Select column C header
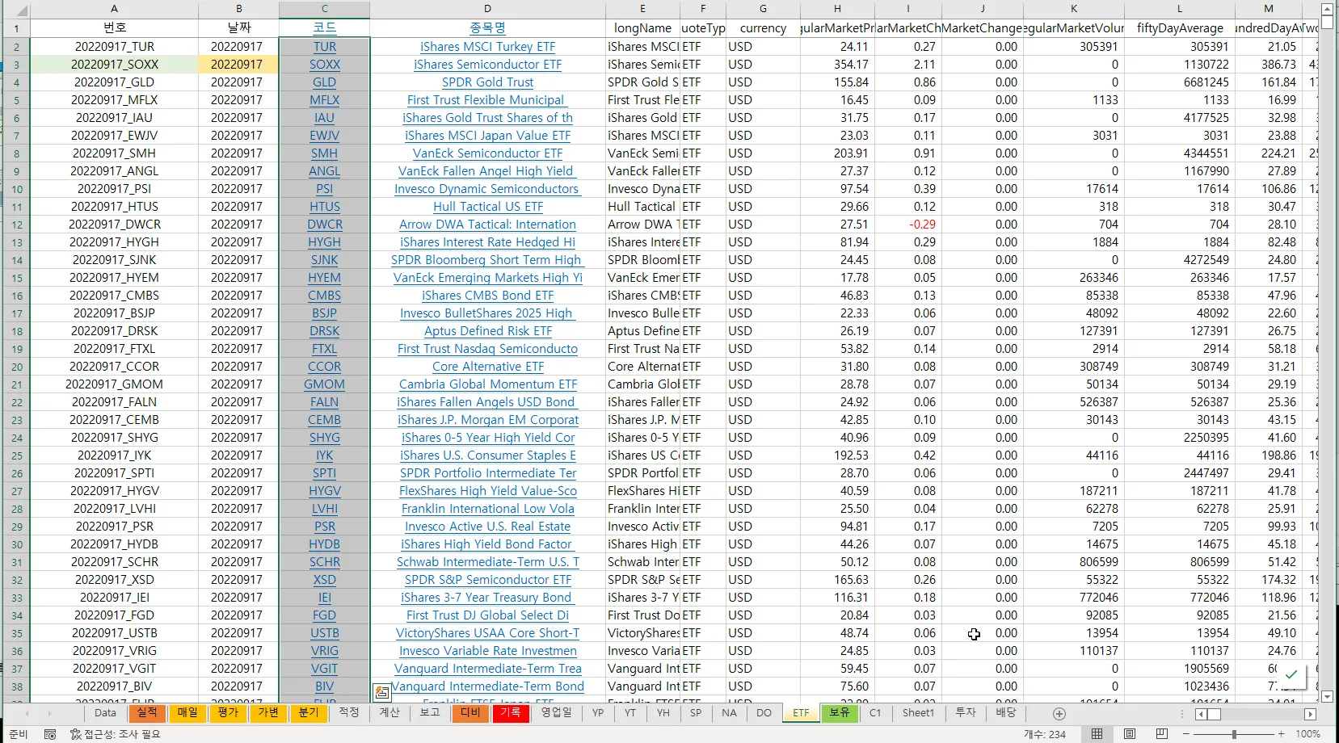Viewport: 1339px width, 743px height. click(x=325, y=9)
